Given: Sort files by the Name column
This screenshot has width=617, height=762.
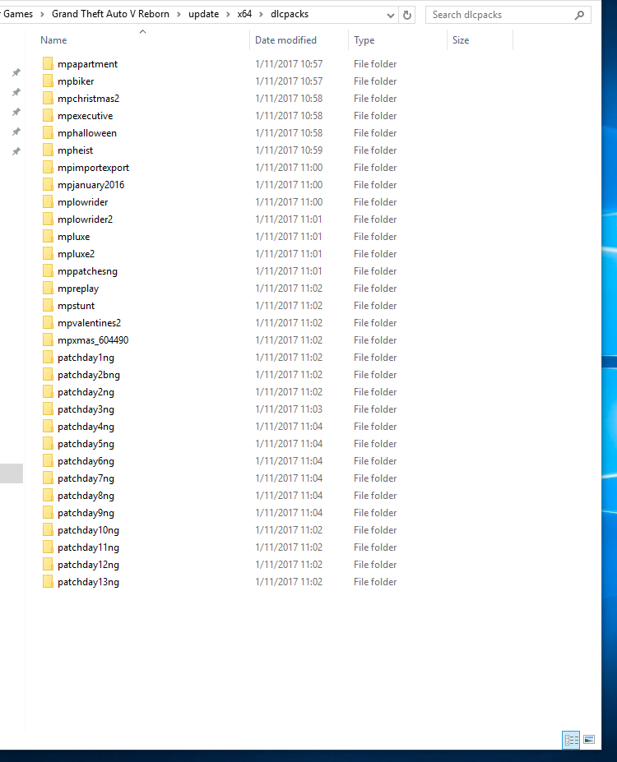Looking at the screenshot, I should pyautogui.click(x=53, y=40).
